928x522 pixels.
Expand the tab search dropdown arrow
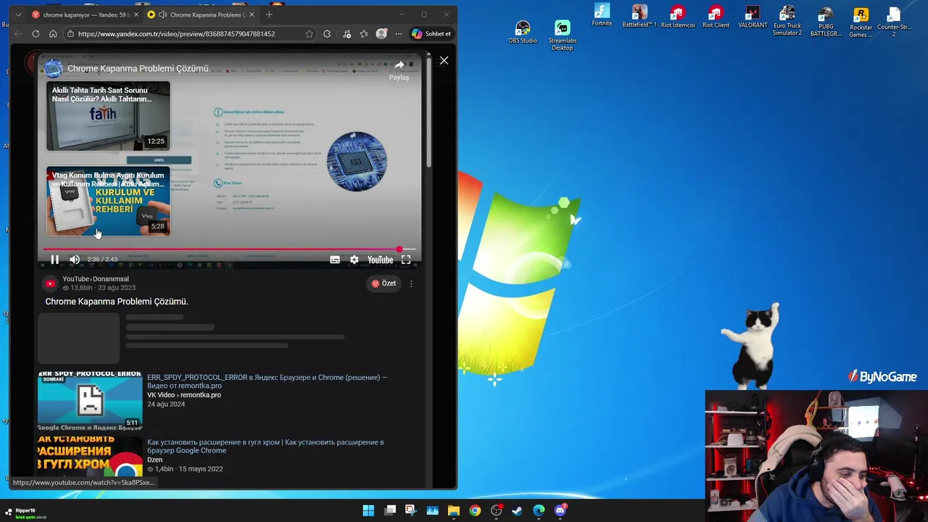(x=18, y=14)
